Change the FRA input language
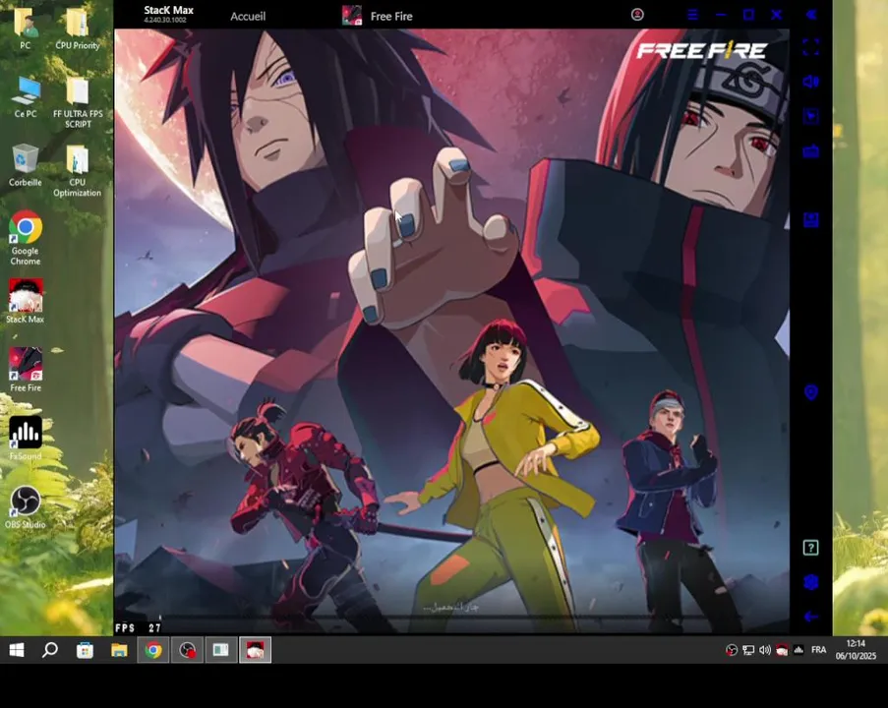Screen dimensions: 888x708 coord(818,650)
